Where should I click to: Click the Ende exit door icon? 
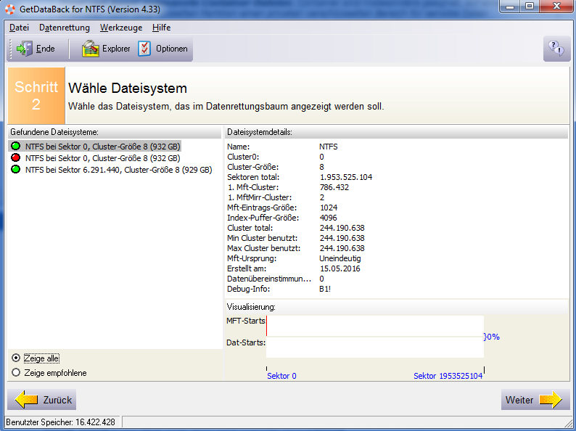tap(25, 49)
